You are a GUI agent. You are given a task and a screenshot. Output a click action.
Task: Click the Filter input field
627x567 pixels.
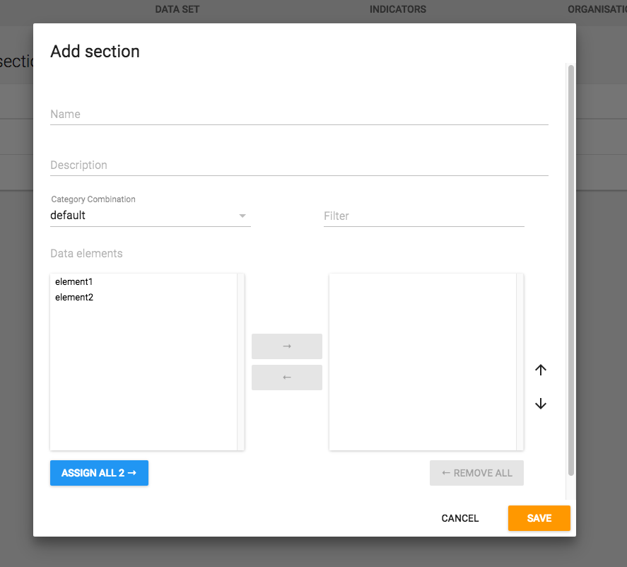click(x=423, y=216)
